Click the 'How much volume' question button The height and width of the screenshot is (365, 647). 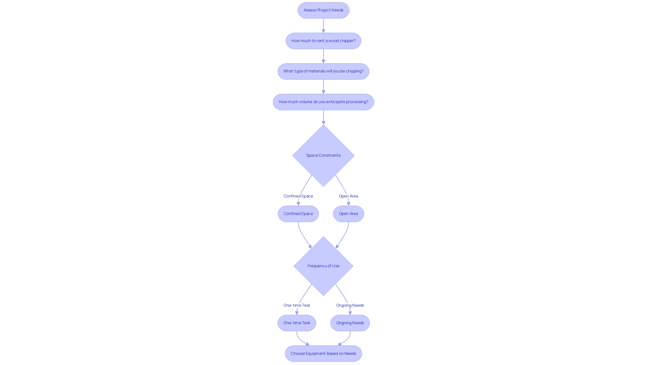[323, 101]
